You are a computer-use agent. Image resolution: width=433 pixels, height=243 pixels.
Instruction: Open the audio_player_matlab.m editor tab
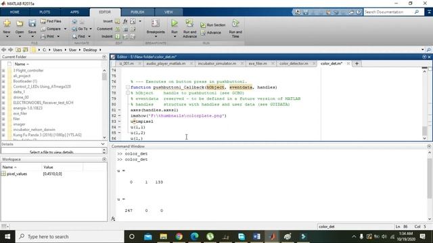pos(166,63)
